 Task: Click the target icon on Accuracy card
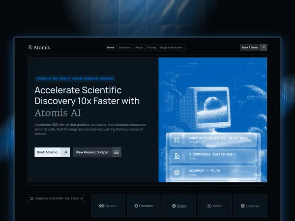tap(177, 172)
